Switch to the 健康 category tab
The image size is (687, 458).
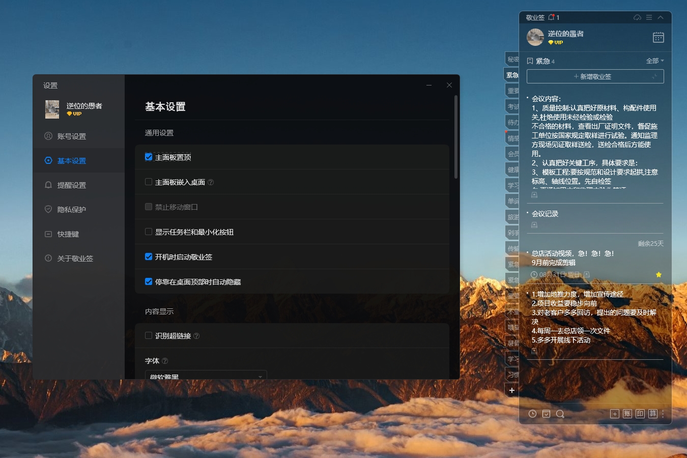coord(512,169)
